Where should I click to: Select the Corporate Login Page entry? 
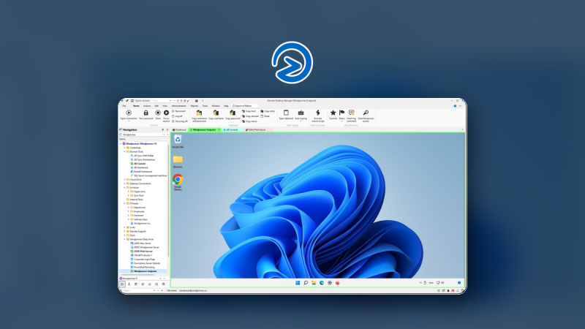(144, 260)
